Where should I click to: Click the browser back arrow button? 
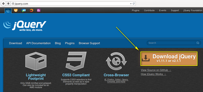tap(3, 4)
